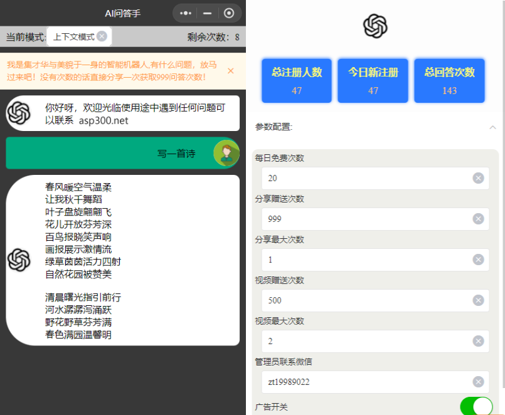Click the user avatar beside 写一首诗
The height and width of the screenshot is (415, 505).
click(226, 154)
